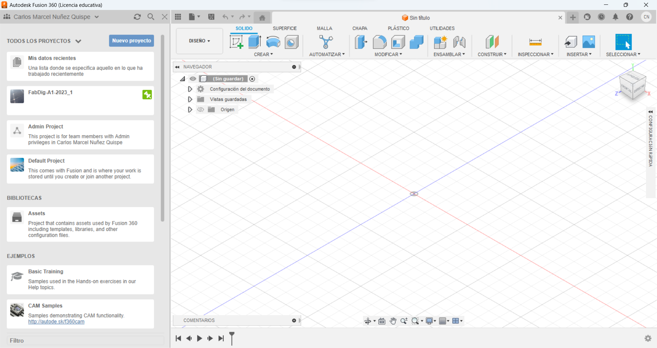Refresh the data panel
Screen dimensions: 657x348
[137, 17]
